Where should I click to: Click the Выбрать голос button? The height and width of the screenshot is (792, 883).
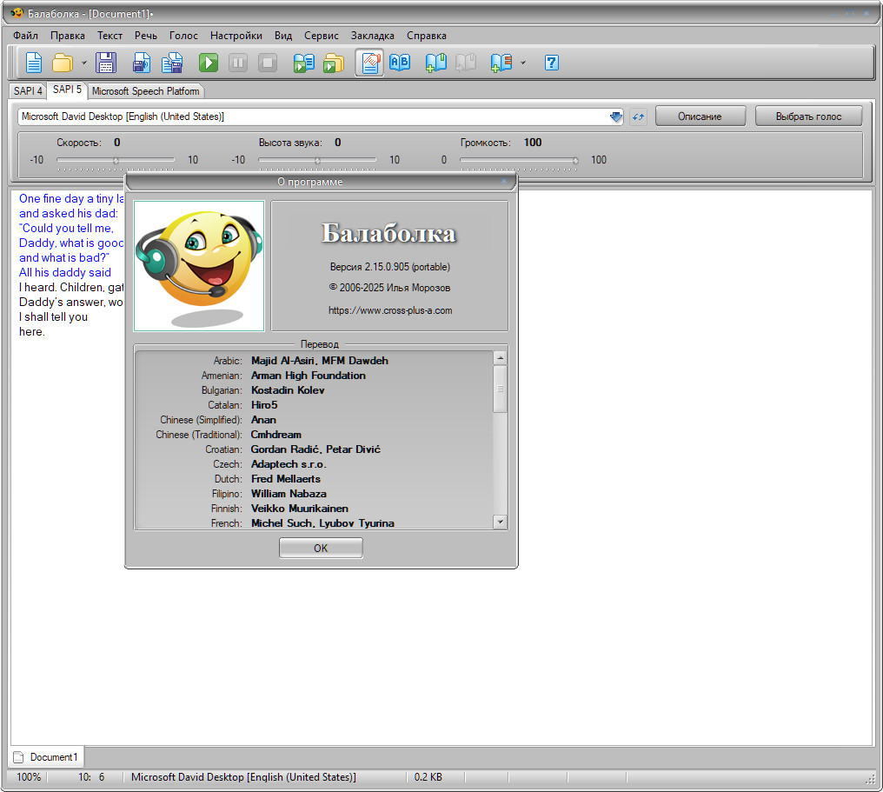(x=808, y=116)
